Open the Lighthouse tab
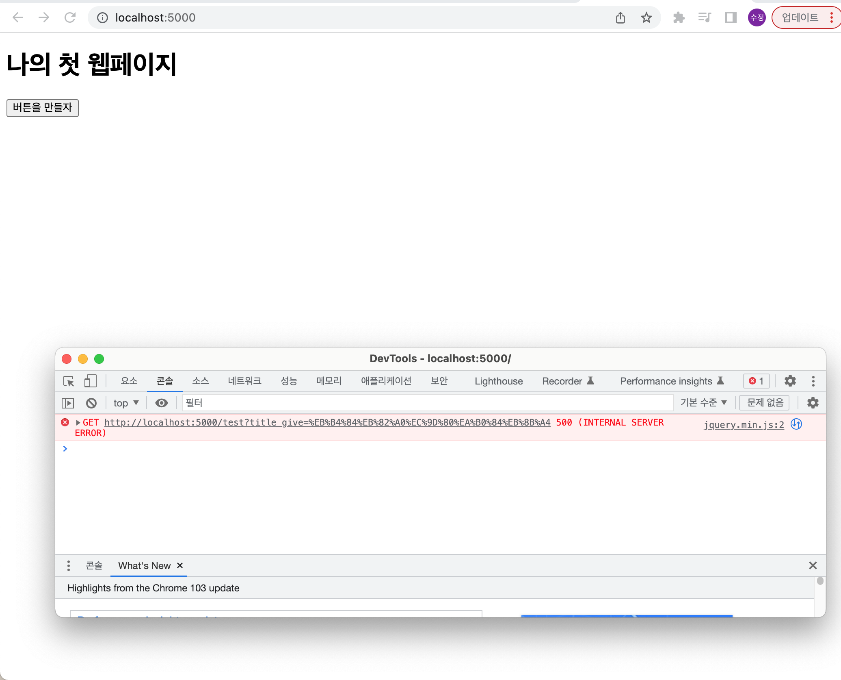The image size is (841, 680). point(499,381)
